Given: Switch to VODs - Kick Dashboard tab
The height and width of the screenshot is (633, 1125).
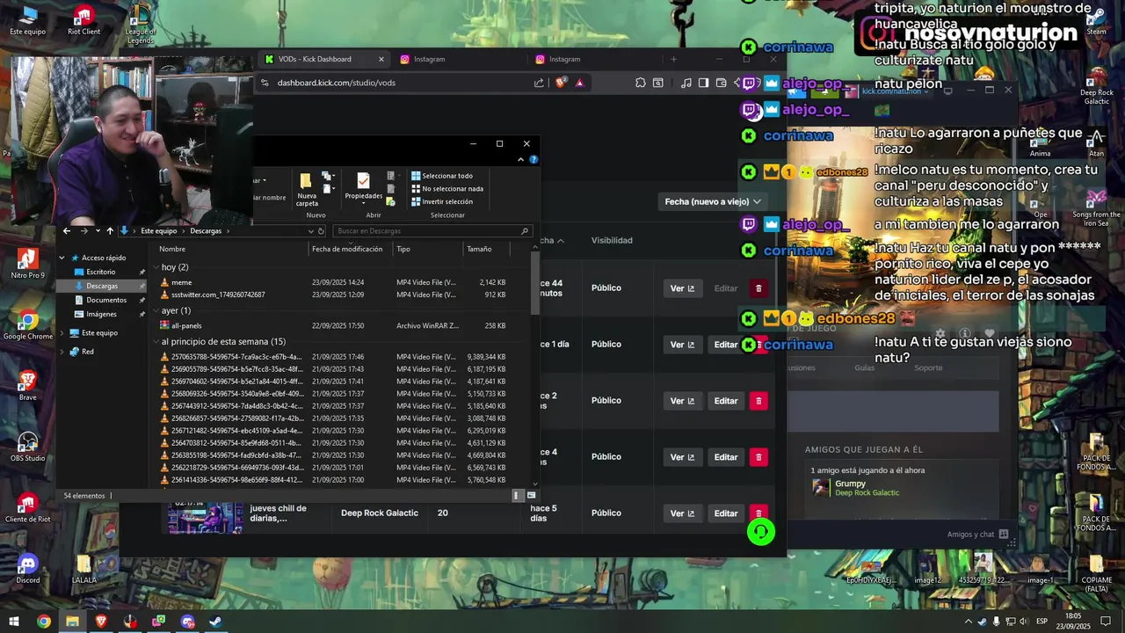Looking at the screenshot, I should click(x=323, y=59).
